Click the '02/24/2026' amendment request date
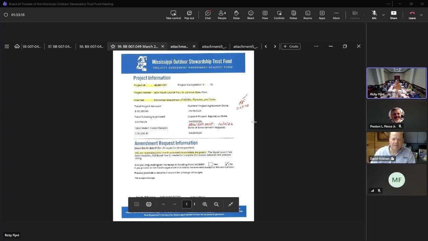The height and width of the screenshot is (241, 428). tap(195, 133)
